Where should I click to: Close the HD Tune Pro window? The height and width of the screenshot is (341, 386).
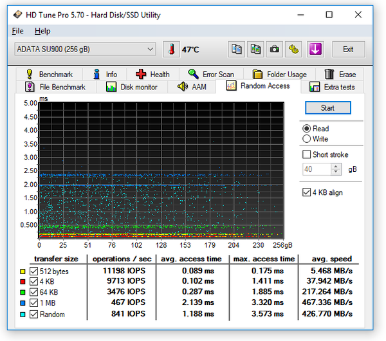[358, 15]
